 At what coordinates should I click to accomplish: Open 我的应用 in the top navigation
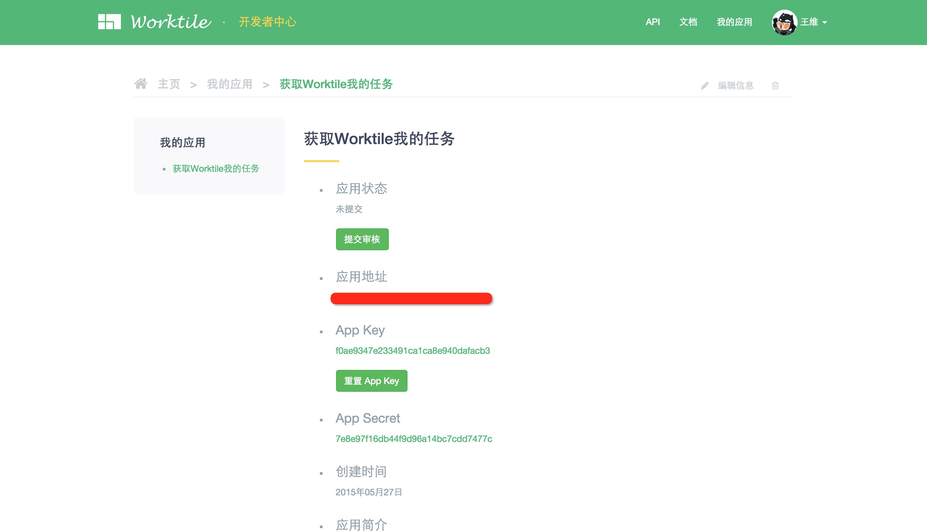point(735,22)
